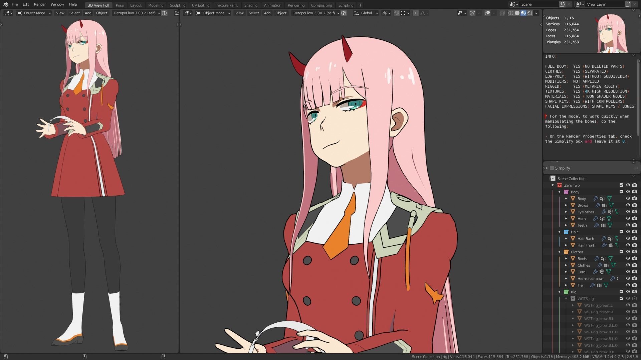Click the new view layer icon

pyautogui.click(x=628, y=4)
